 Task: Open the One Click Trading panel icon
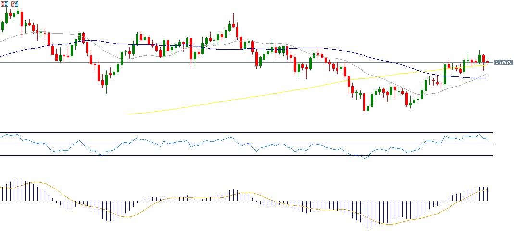point(4,4)
